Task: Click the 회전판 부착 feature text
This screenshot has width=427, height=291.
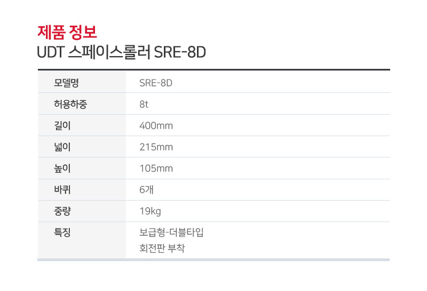Action: click(162, 248)
